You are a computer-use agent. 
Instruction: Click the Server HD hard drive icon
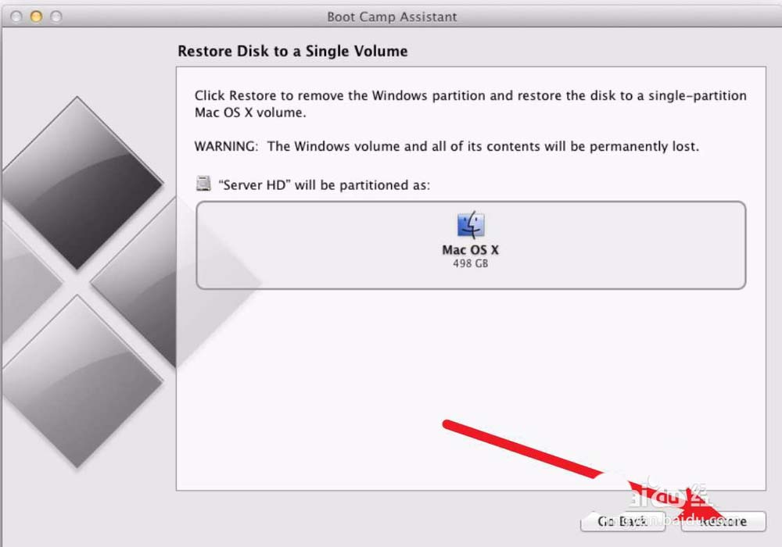(x=203, y=184)
